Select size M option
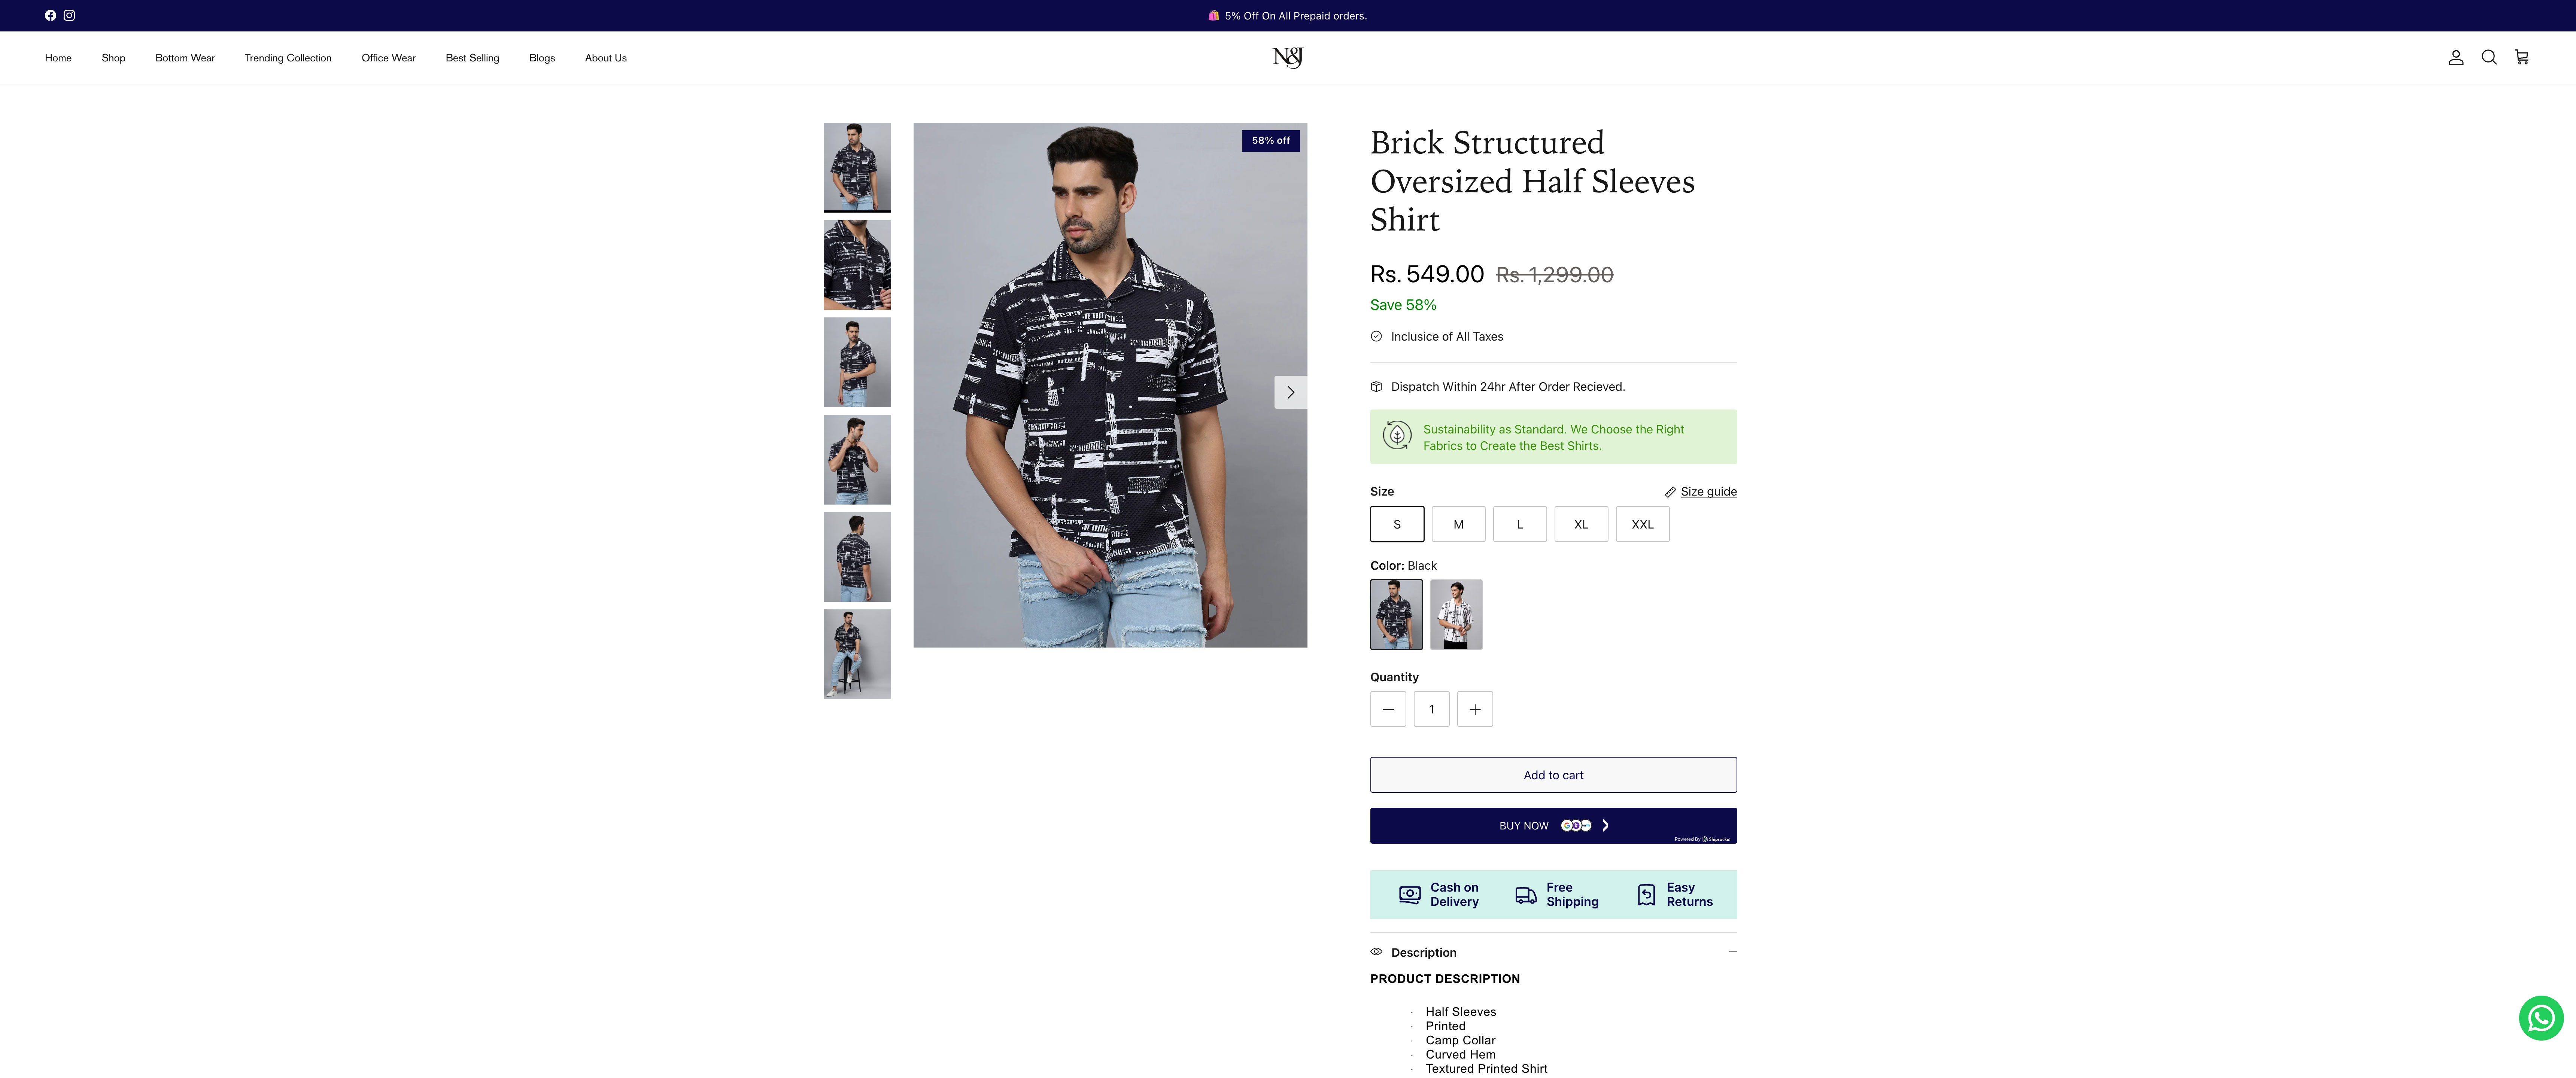 1458,524
